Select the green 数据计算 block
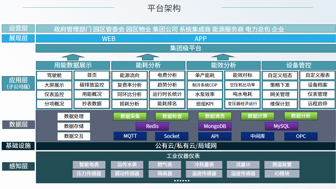 pyautogui.click(x=258, y=116)
